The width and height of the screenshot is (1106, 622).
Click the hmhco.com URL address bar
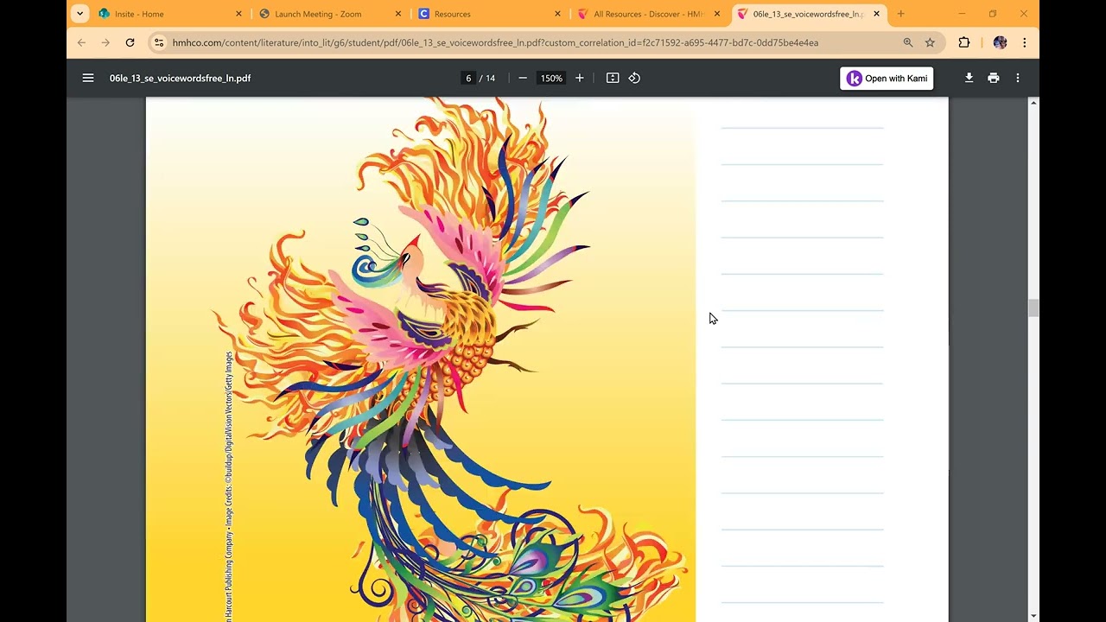click(495, 42)
